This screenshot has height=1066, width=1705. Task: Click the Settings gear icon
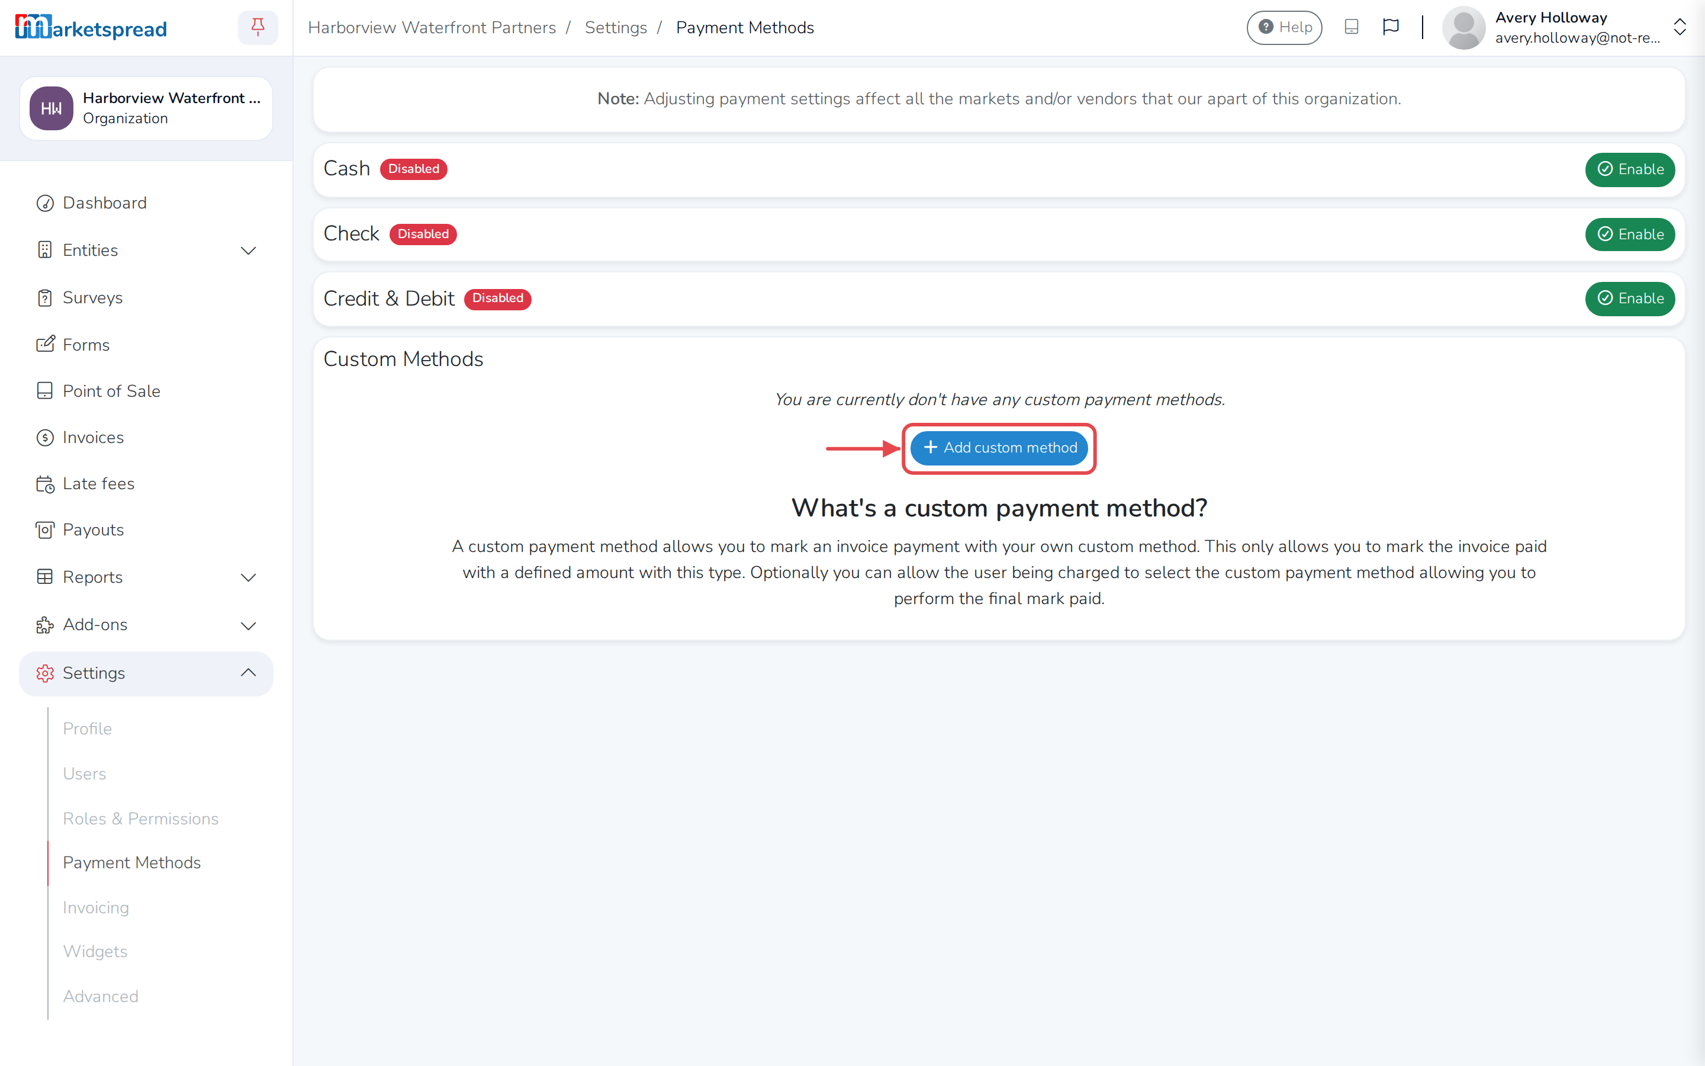pos(45,673)
